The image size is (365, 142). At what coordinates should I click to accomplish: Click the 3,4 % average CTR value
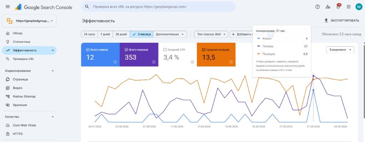[171, 57]
